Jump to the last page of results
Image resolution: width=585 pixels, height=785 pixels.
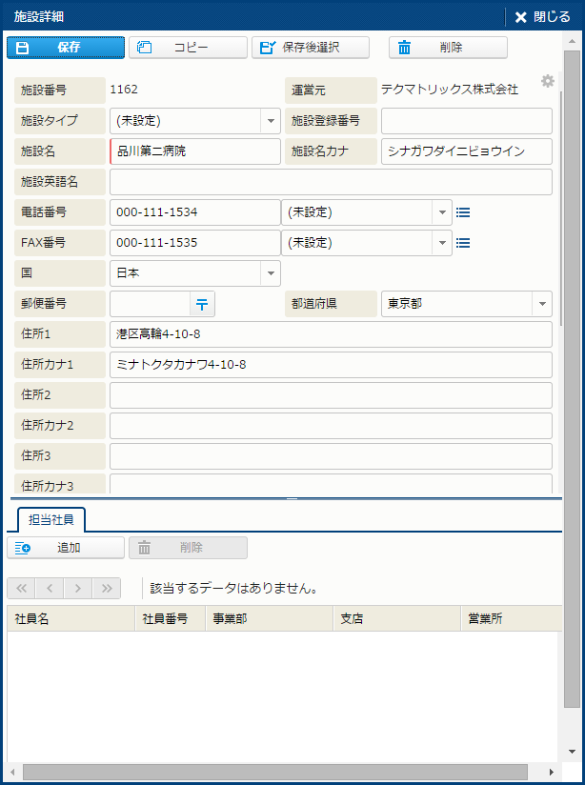(107, 588)
